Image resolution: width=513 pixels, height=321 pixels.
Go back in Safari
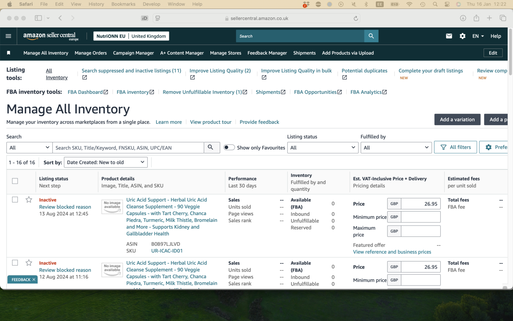(x=60, y=18)
